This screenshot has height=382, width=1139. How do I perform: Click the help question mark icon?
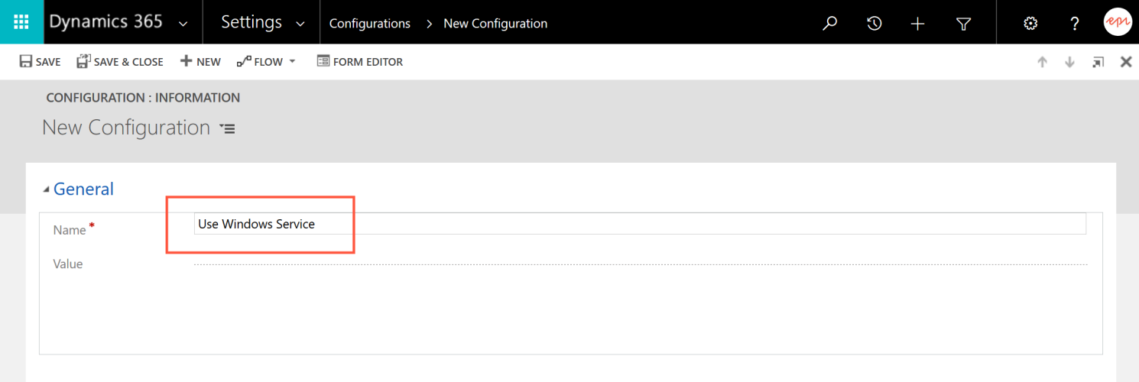1074,24
